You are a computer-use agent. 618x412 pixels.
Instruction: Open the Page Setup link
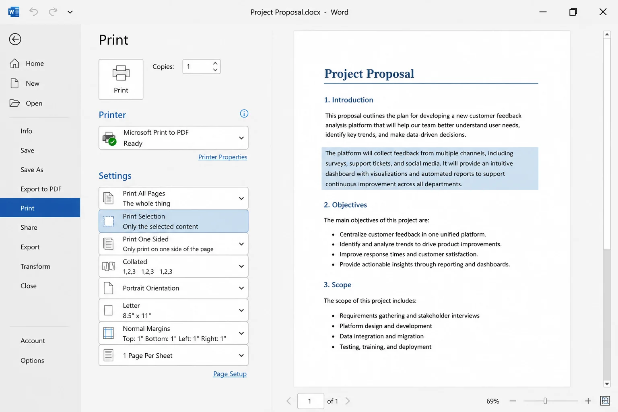[x=230, y=374]
